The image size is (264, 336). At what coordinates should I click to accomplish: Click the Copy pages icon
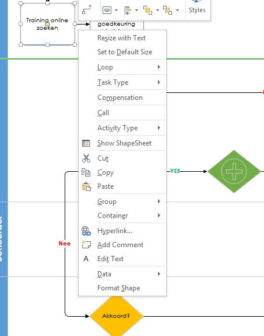pyautogui.click(x=86, y=172)
